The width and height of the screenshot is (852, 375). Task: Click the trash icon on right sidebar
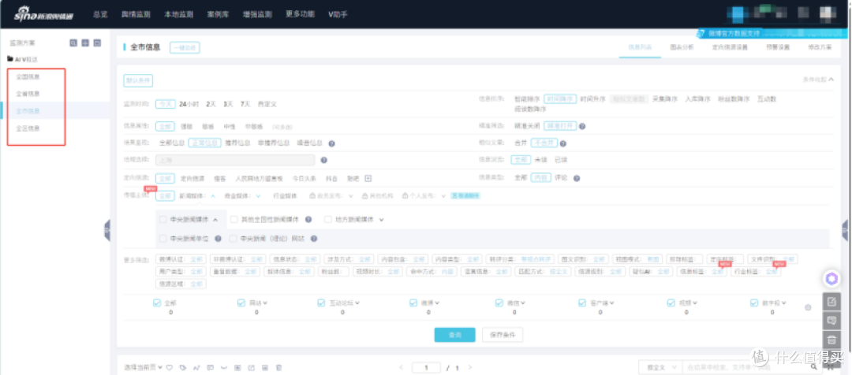click(831, 340)
